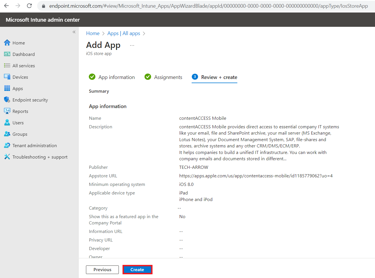Switch to the App information step
This screenshot has width=375, height=278.
(x=117, y=77)
